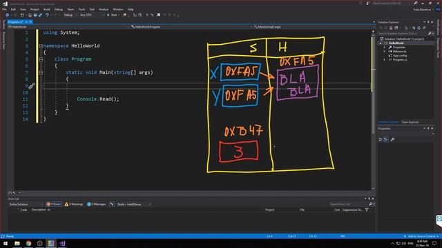The height and width of the screenshot is (248, 442).
Task: Expand the Properties tree node
Action: tap(385, 48)
